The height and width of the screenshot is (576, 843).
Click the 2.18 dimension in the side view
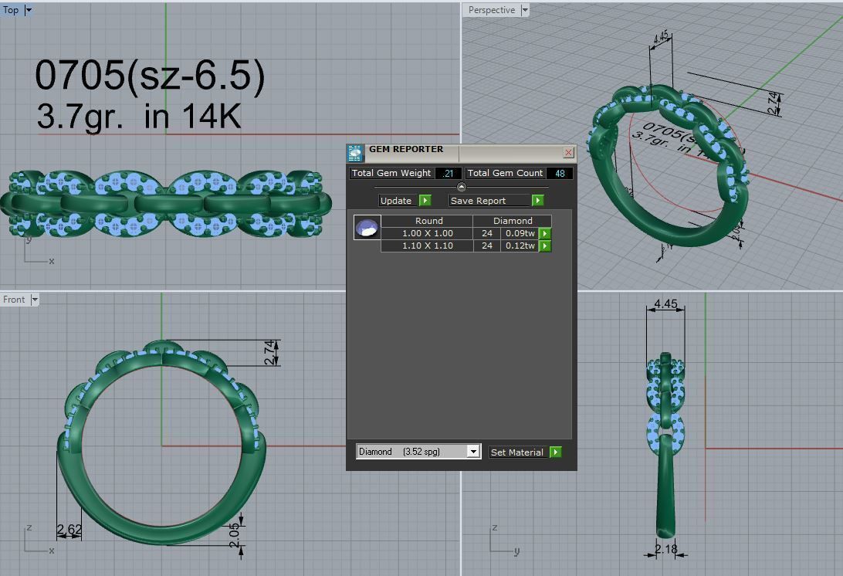tap(665, 549)
